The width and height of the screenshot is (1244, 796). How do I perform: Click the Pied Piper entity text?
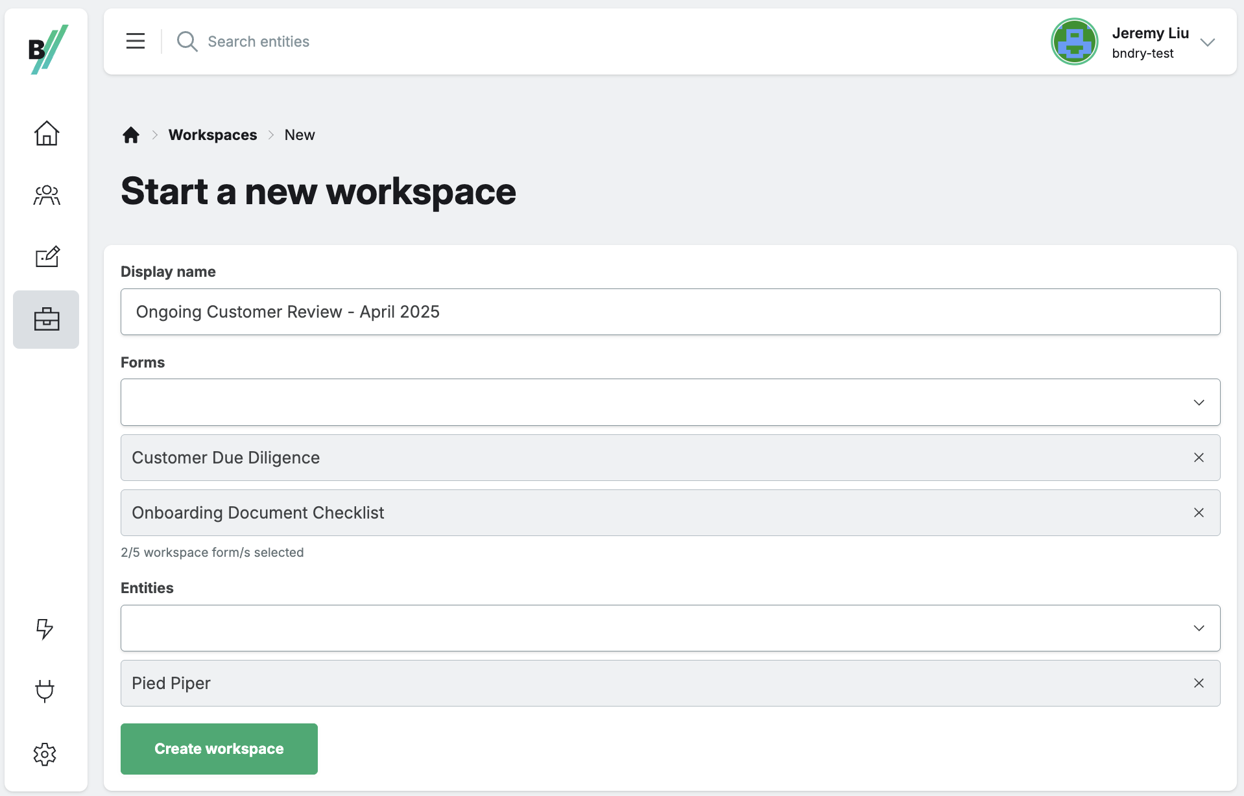[171, 683]
